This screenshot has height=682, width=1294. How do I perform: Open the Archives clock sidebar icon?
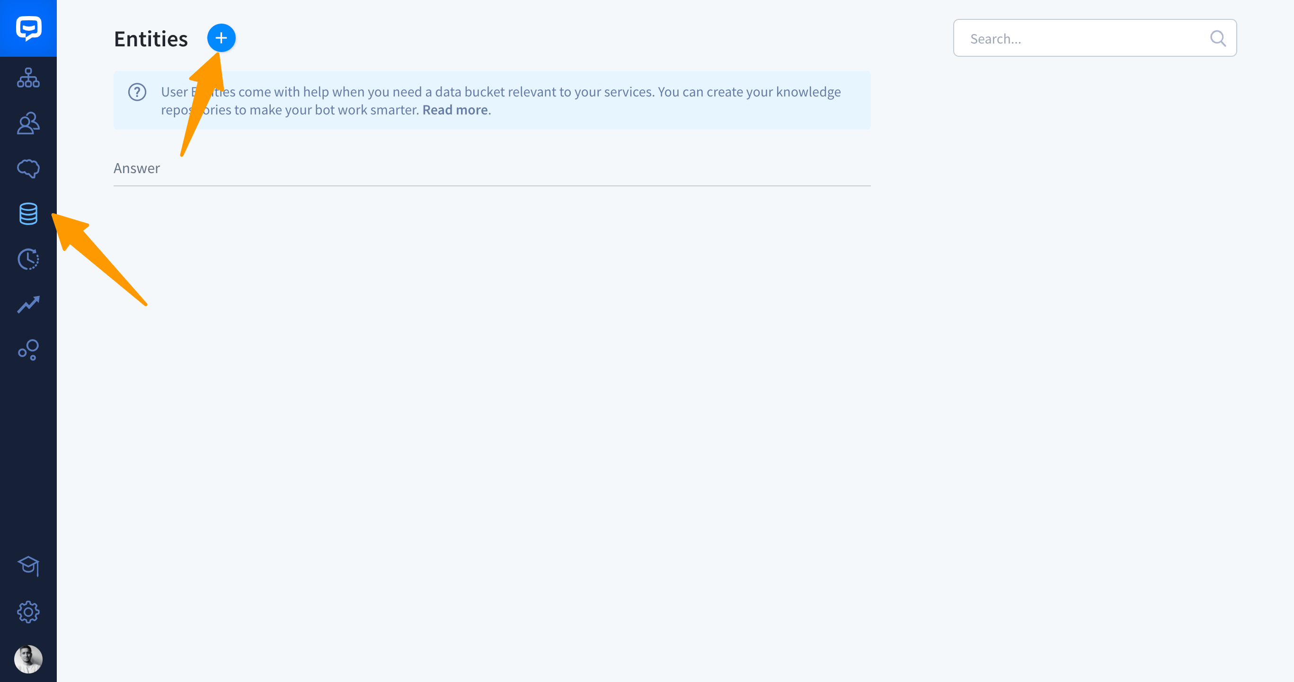(28, 259)
